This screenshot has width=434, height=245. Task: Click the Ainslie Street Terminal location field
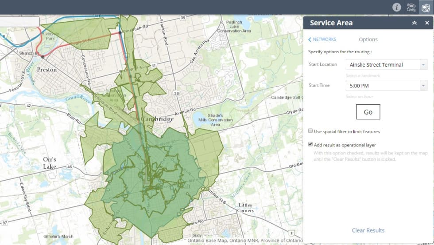[383, 65]
